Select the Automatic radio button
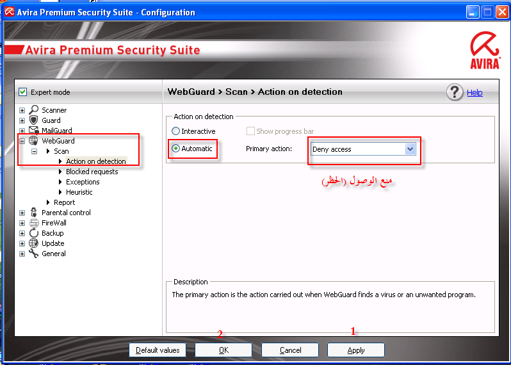 [175, 149]
